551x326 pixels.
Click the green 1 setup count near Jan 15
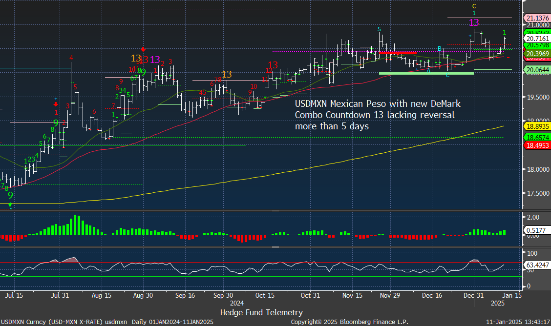click(x=505, y=32)
